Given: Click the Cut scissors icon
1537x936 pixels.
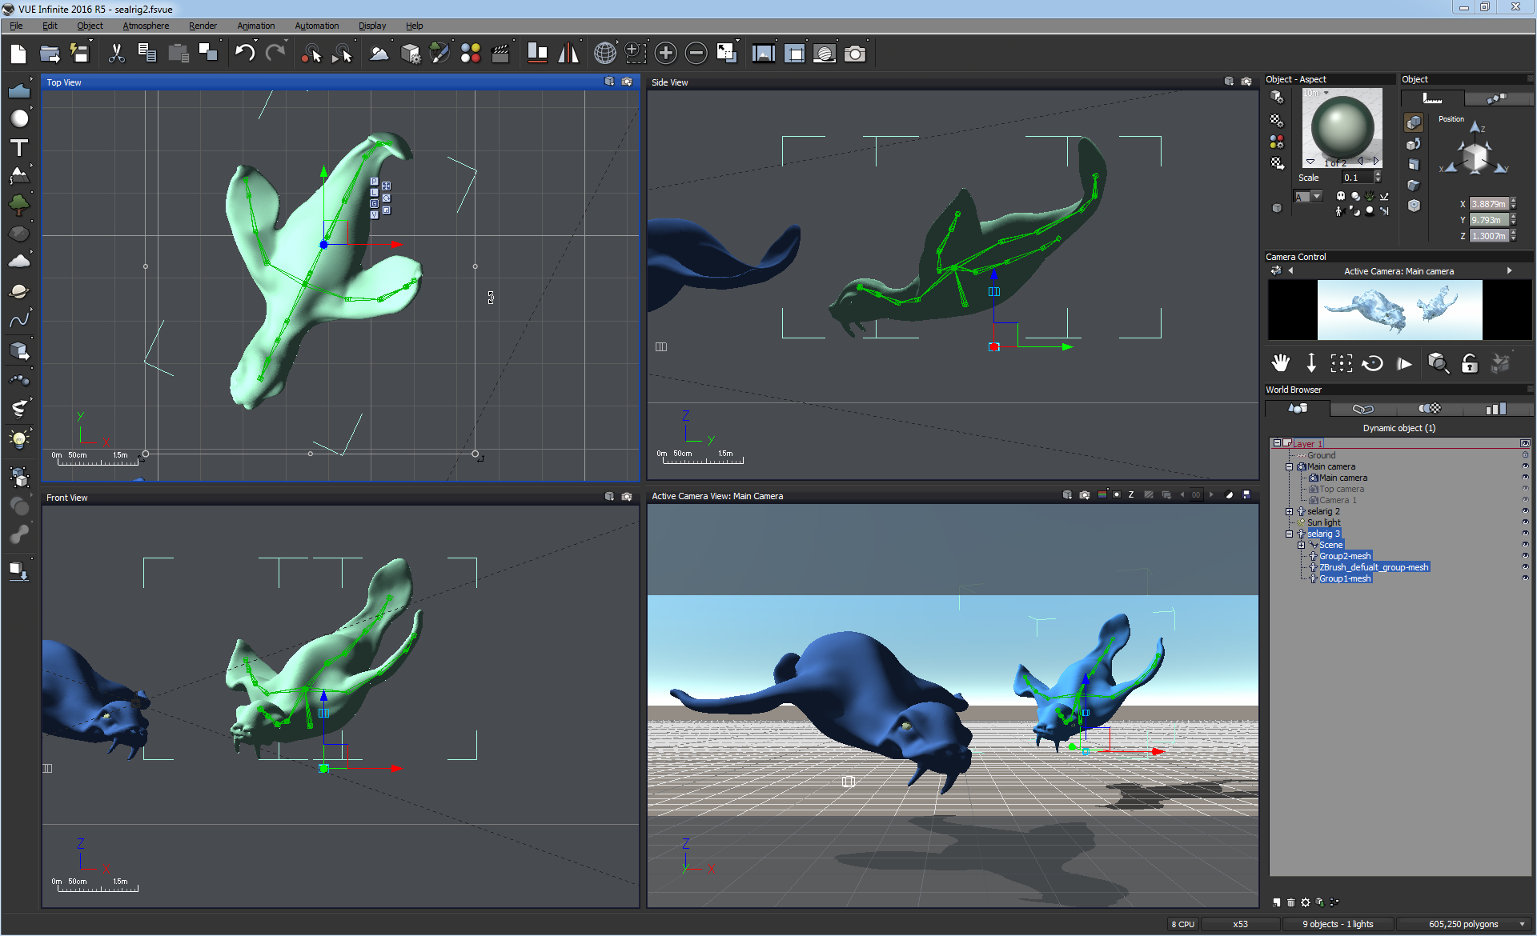Looking at the screenshot, I should tap(117, 54).
